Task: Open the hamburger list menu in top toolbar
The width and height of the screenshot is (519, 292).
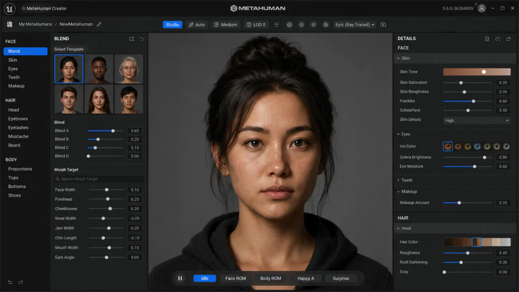Action: click(276, 24)
